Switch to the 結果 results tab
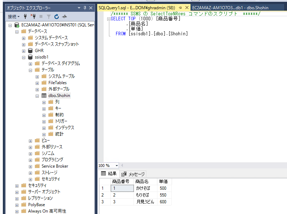 pyautogui.click(x=109, y=173)
